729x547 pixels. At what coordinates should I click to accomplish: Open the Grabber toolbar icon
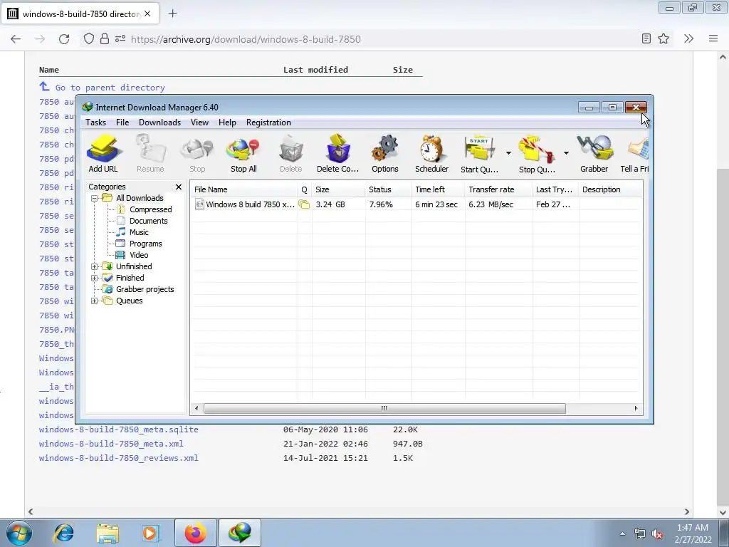[x=594, y=154]
